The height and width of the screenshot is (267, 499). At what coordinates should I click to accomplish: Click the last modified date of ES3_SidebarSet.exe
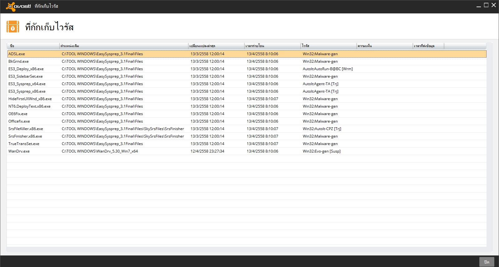(x=207, y=76)
